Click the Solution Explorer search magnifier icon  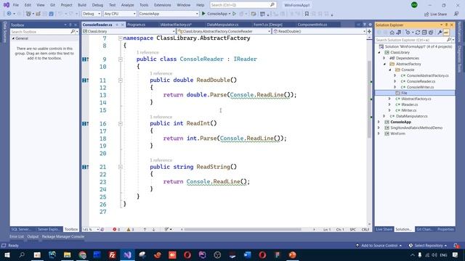(x=449, y=40)
